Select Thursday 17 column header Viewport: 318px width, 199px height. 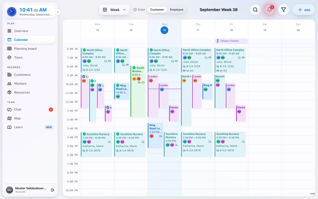pyautogui.click(x=198, y=27)
